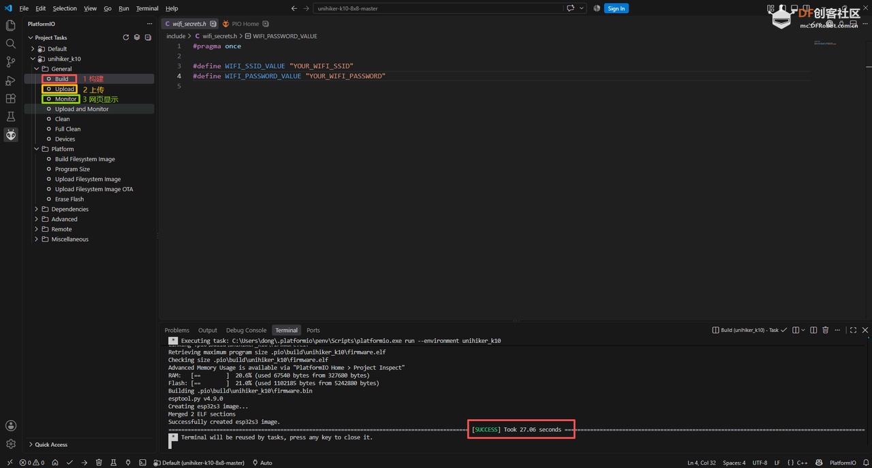Run the Build task
The height and width of the screenshot is (468, 872).
(x=62, y=79)
